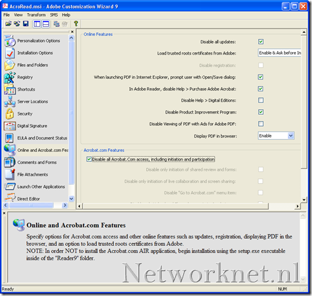
Task: Click the greyed printer toolbar icon
Action: (65, 24)
